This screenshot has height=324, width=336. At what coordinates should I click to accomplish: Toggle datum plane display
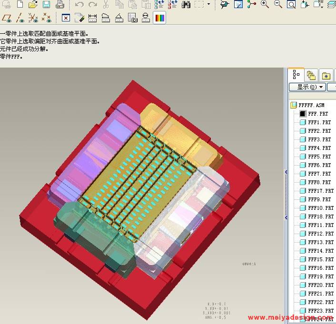coord(7,19)
